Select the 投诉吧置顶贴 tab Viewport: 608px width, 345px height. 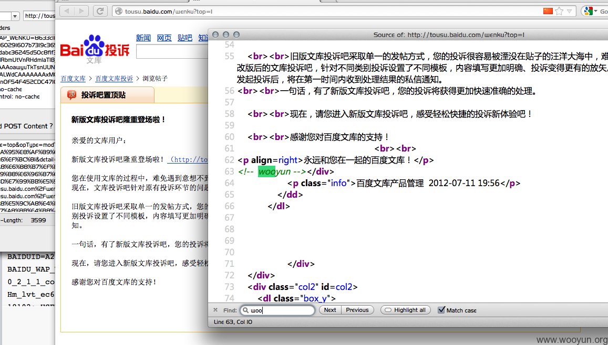click(x=107, y=95)
